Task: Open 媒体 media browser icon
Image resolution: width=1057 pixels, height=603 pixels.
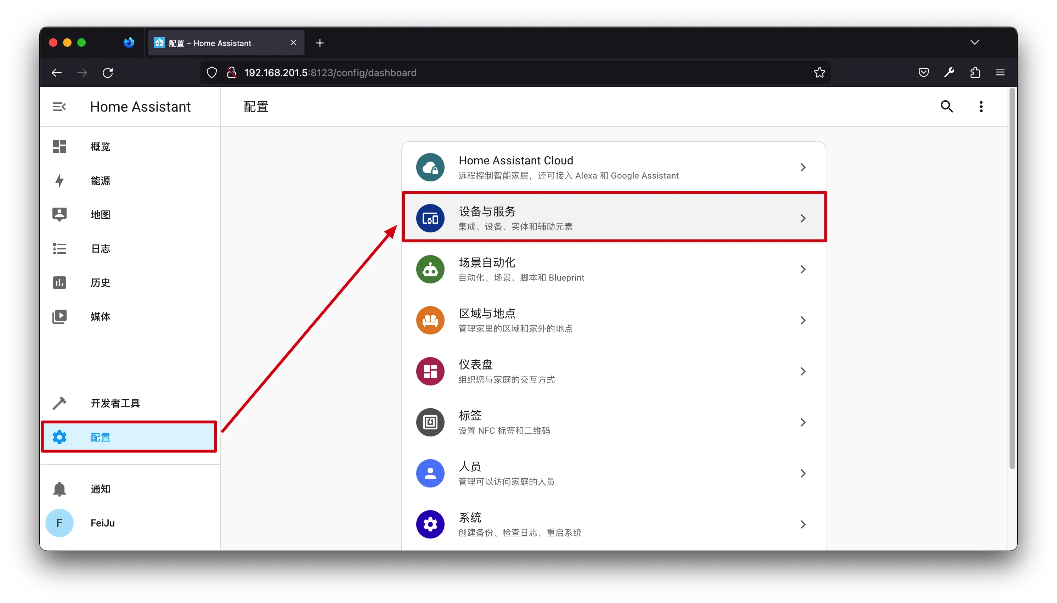Action: [x=59, y=316]
